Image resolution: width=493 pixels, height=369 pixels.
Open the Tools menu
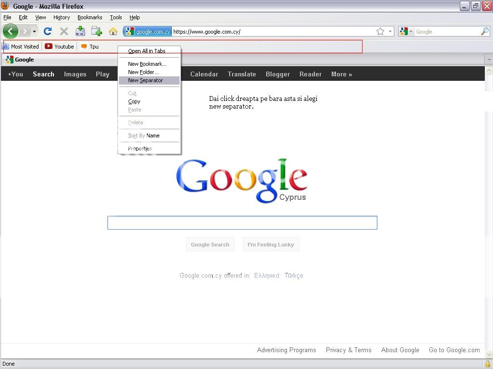(116, 17)
